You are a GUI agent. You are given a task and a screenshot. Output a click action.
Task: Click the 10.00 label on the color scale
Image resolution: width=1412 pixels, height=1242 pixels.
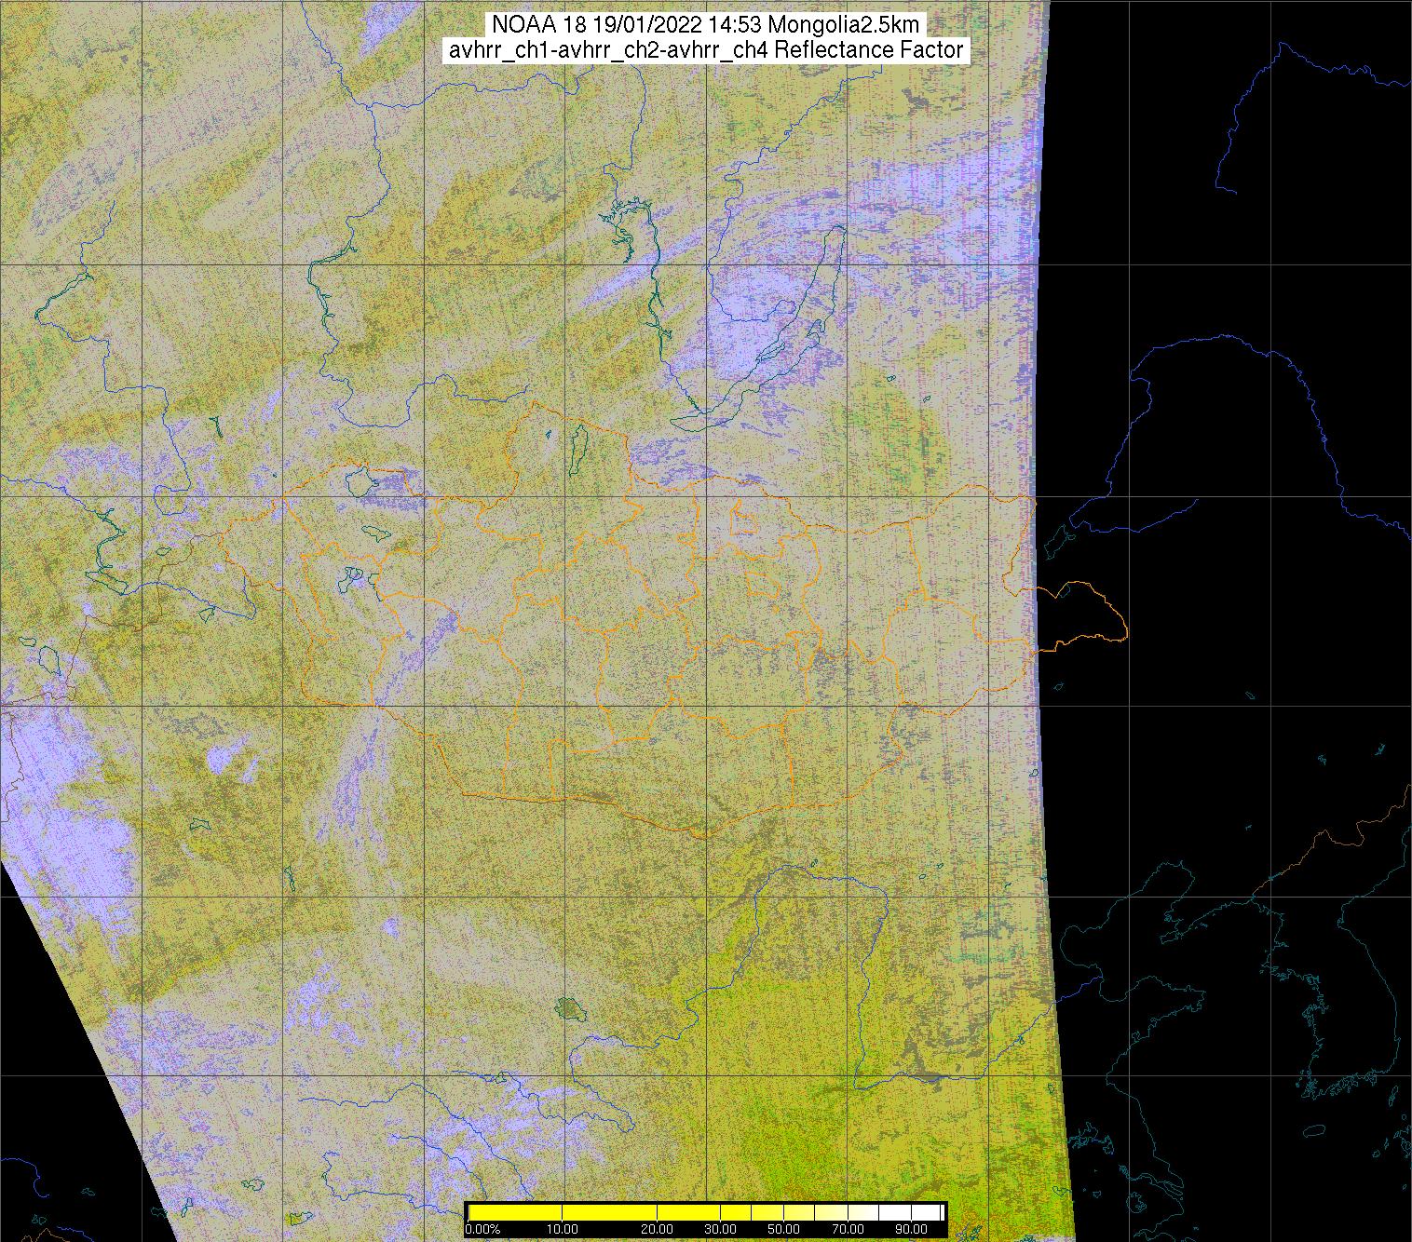563,1230
